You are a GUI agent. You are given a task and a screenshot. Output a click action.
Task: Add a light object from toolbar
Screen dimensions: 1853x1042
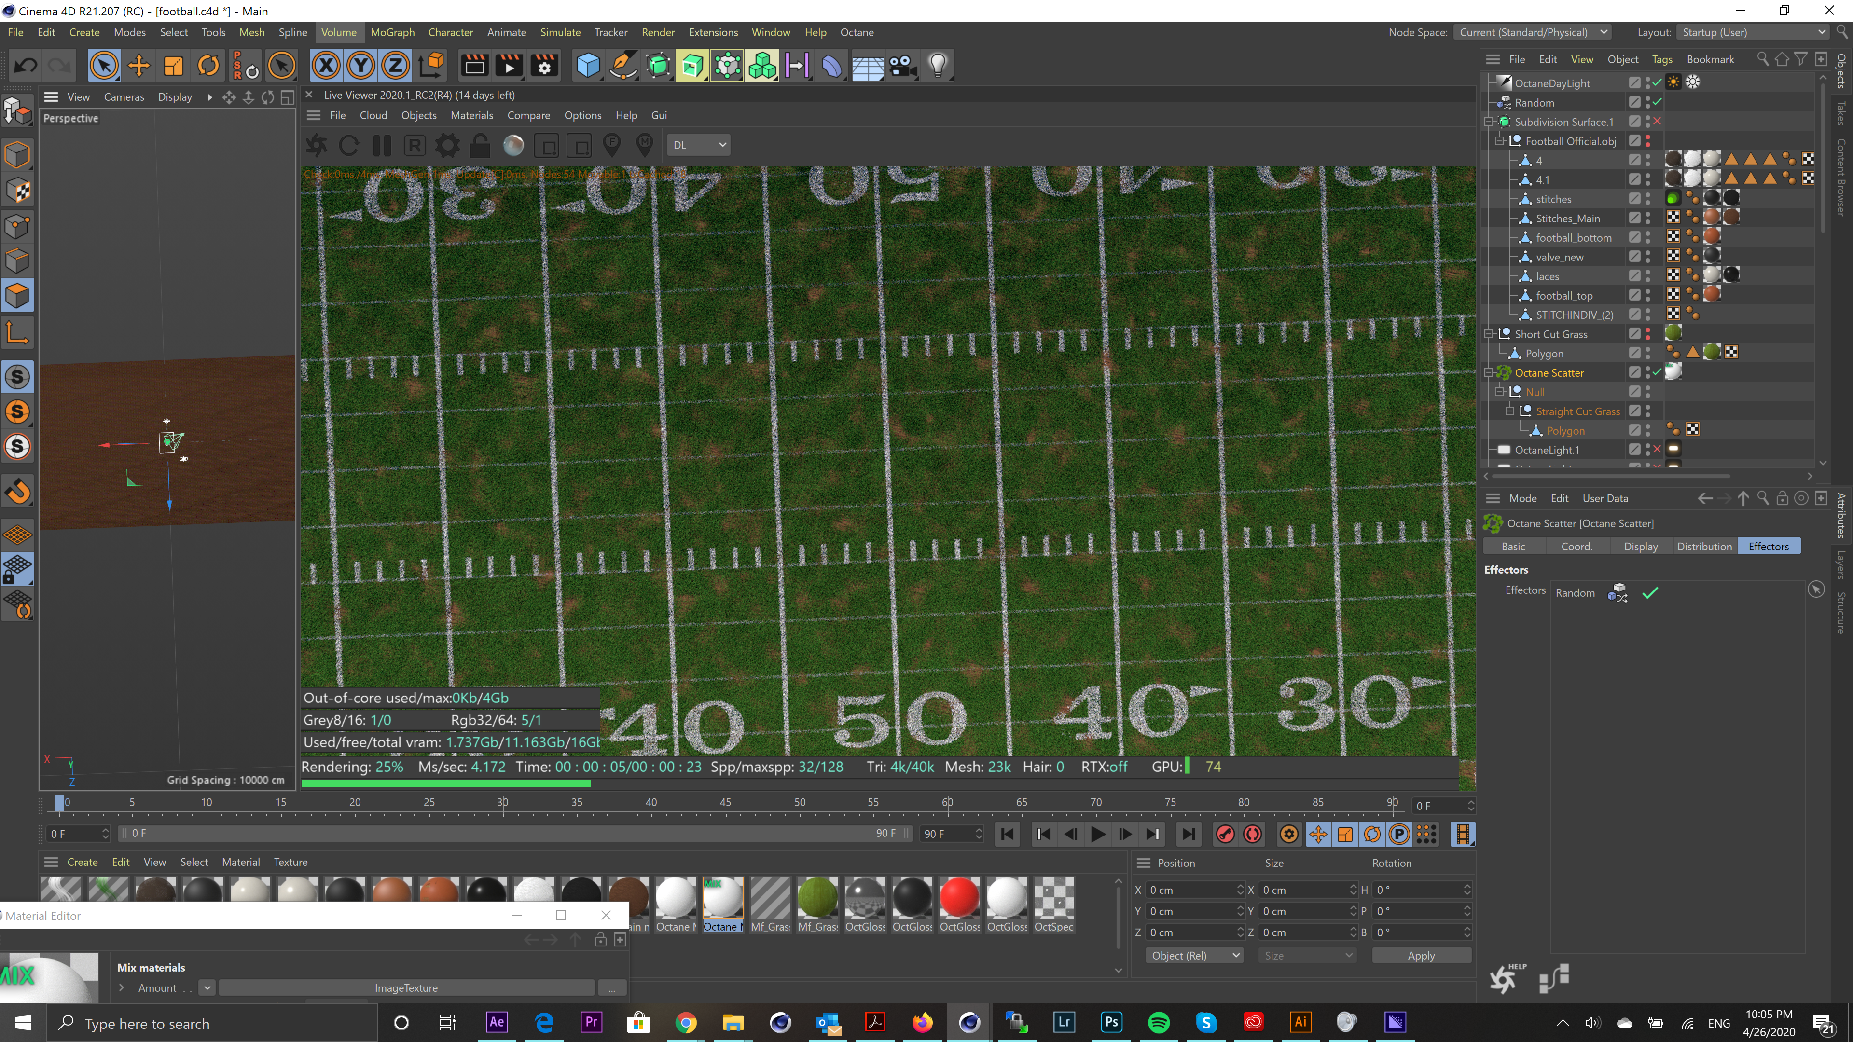click(937, 66)
